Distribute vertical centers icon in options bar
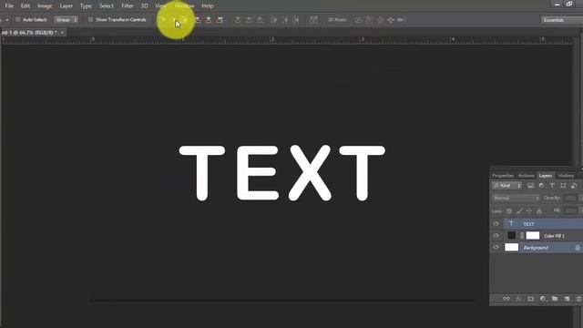This screenshot has height=328, width=583. [x=249, y=20]
